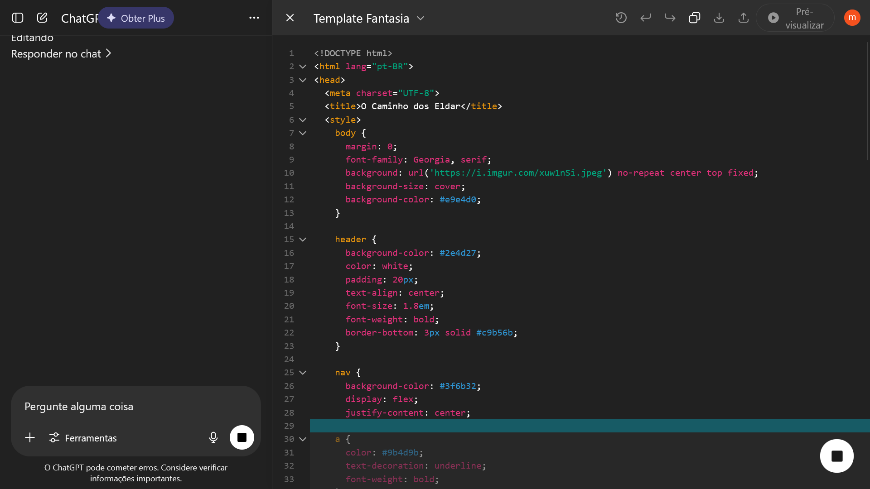Image resolution: width=870 pixels, height=489 pixels.
Task: Click the font-size 1.8em declaration
Action: [x=390, y=306]
